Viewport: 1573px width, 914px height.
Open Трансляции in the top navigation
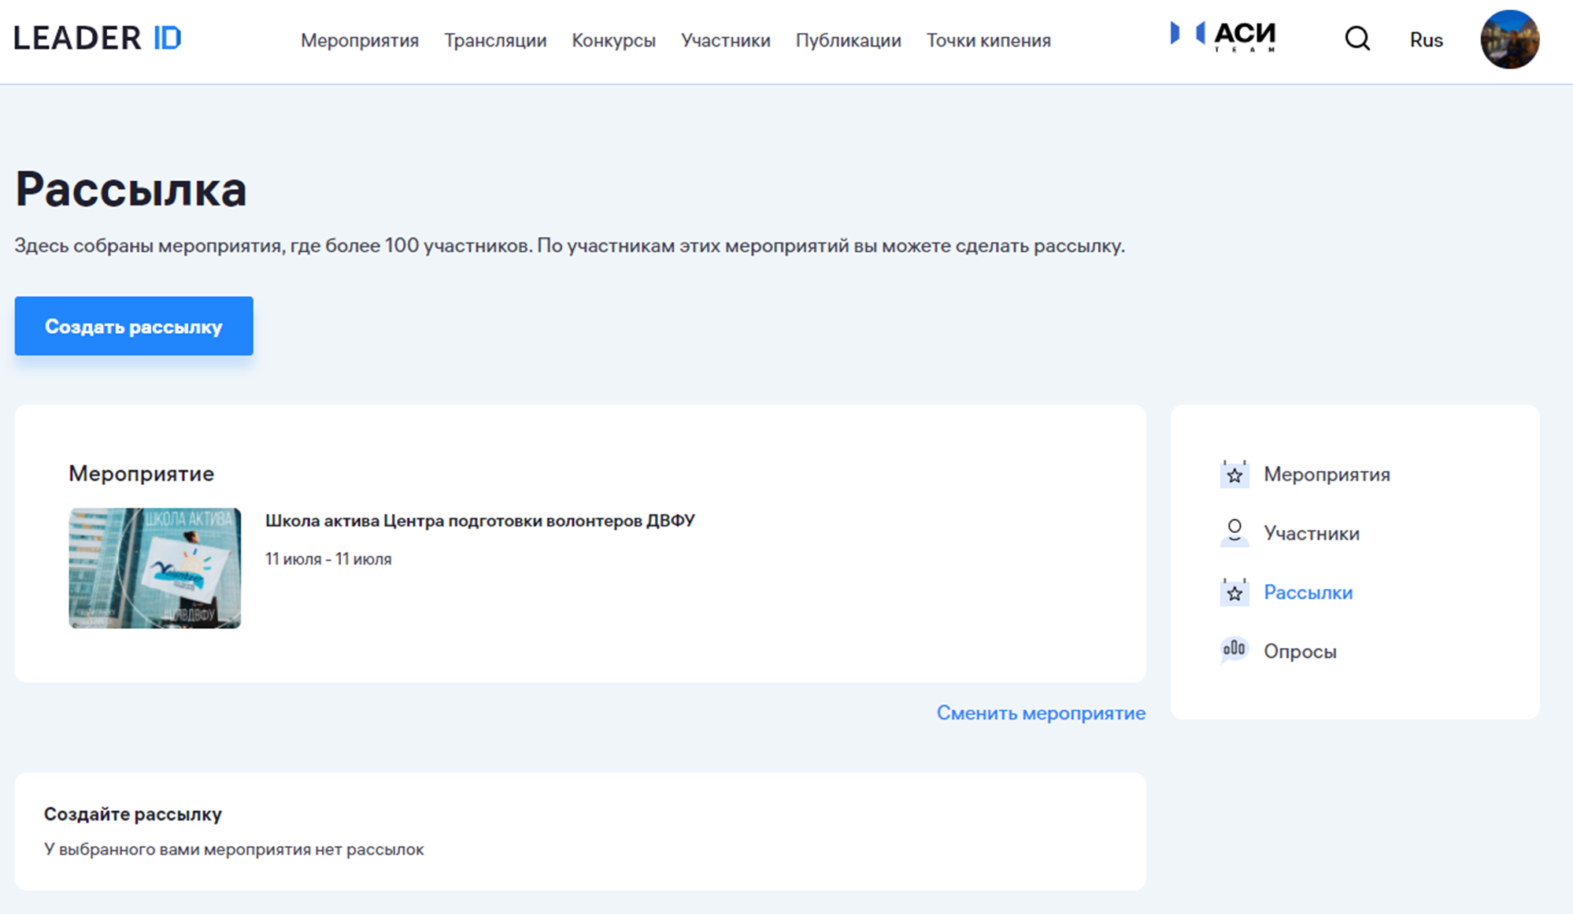(494, 40)
